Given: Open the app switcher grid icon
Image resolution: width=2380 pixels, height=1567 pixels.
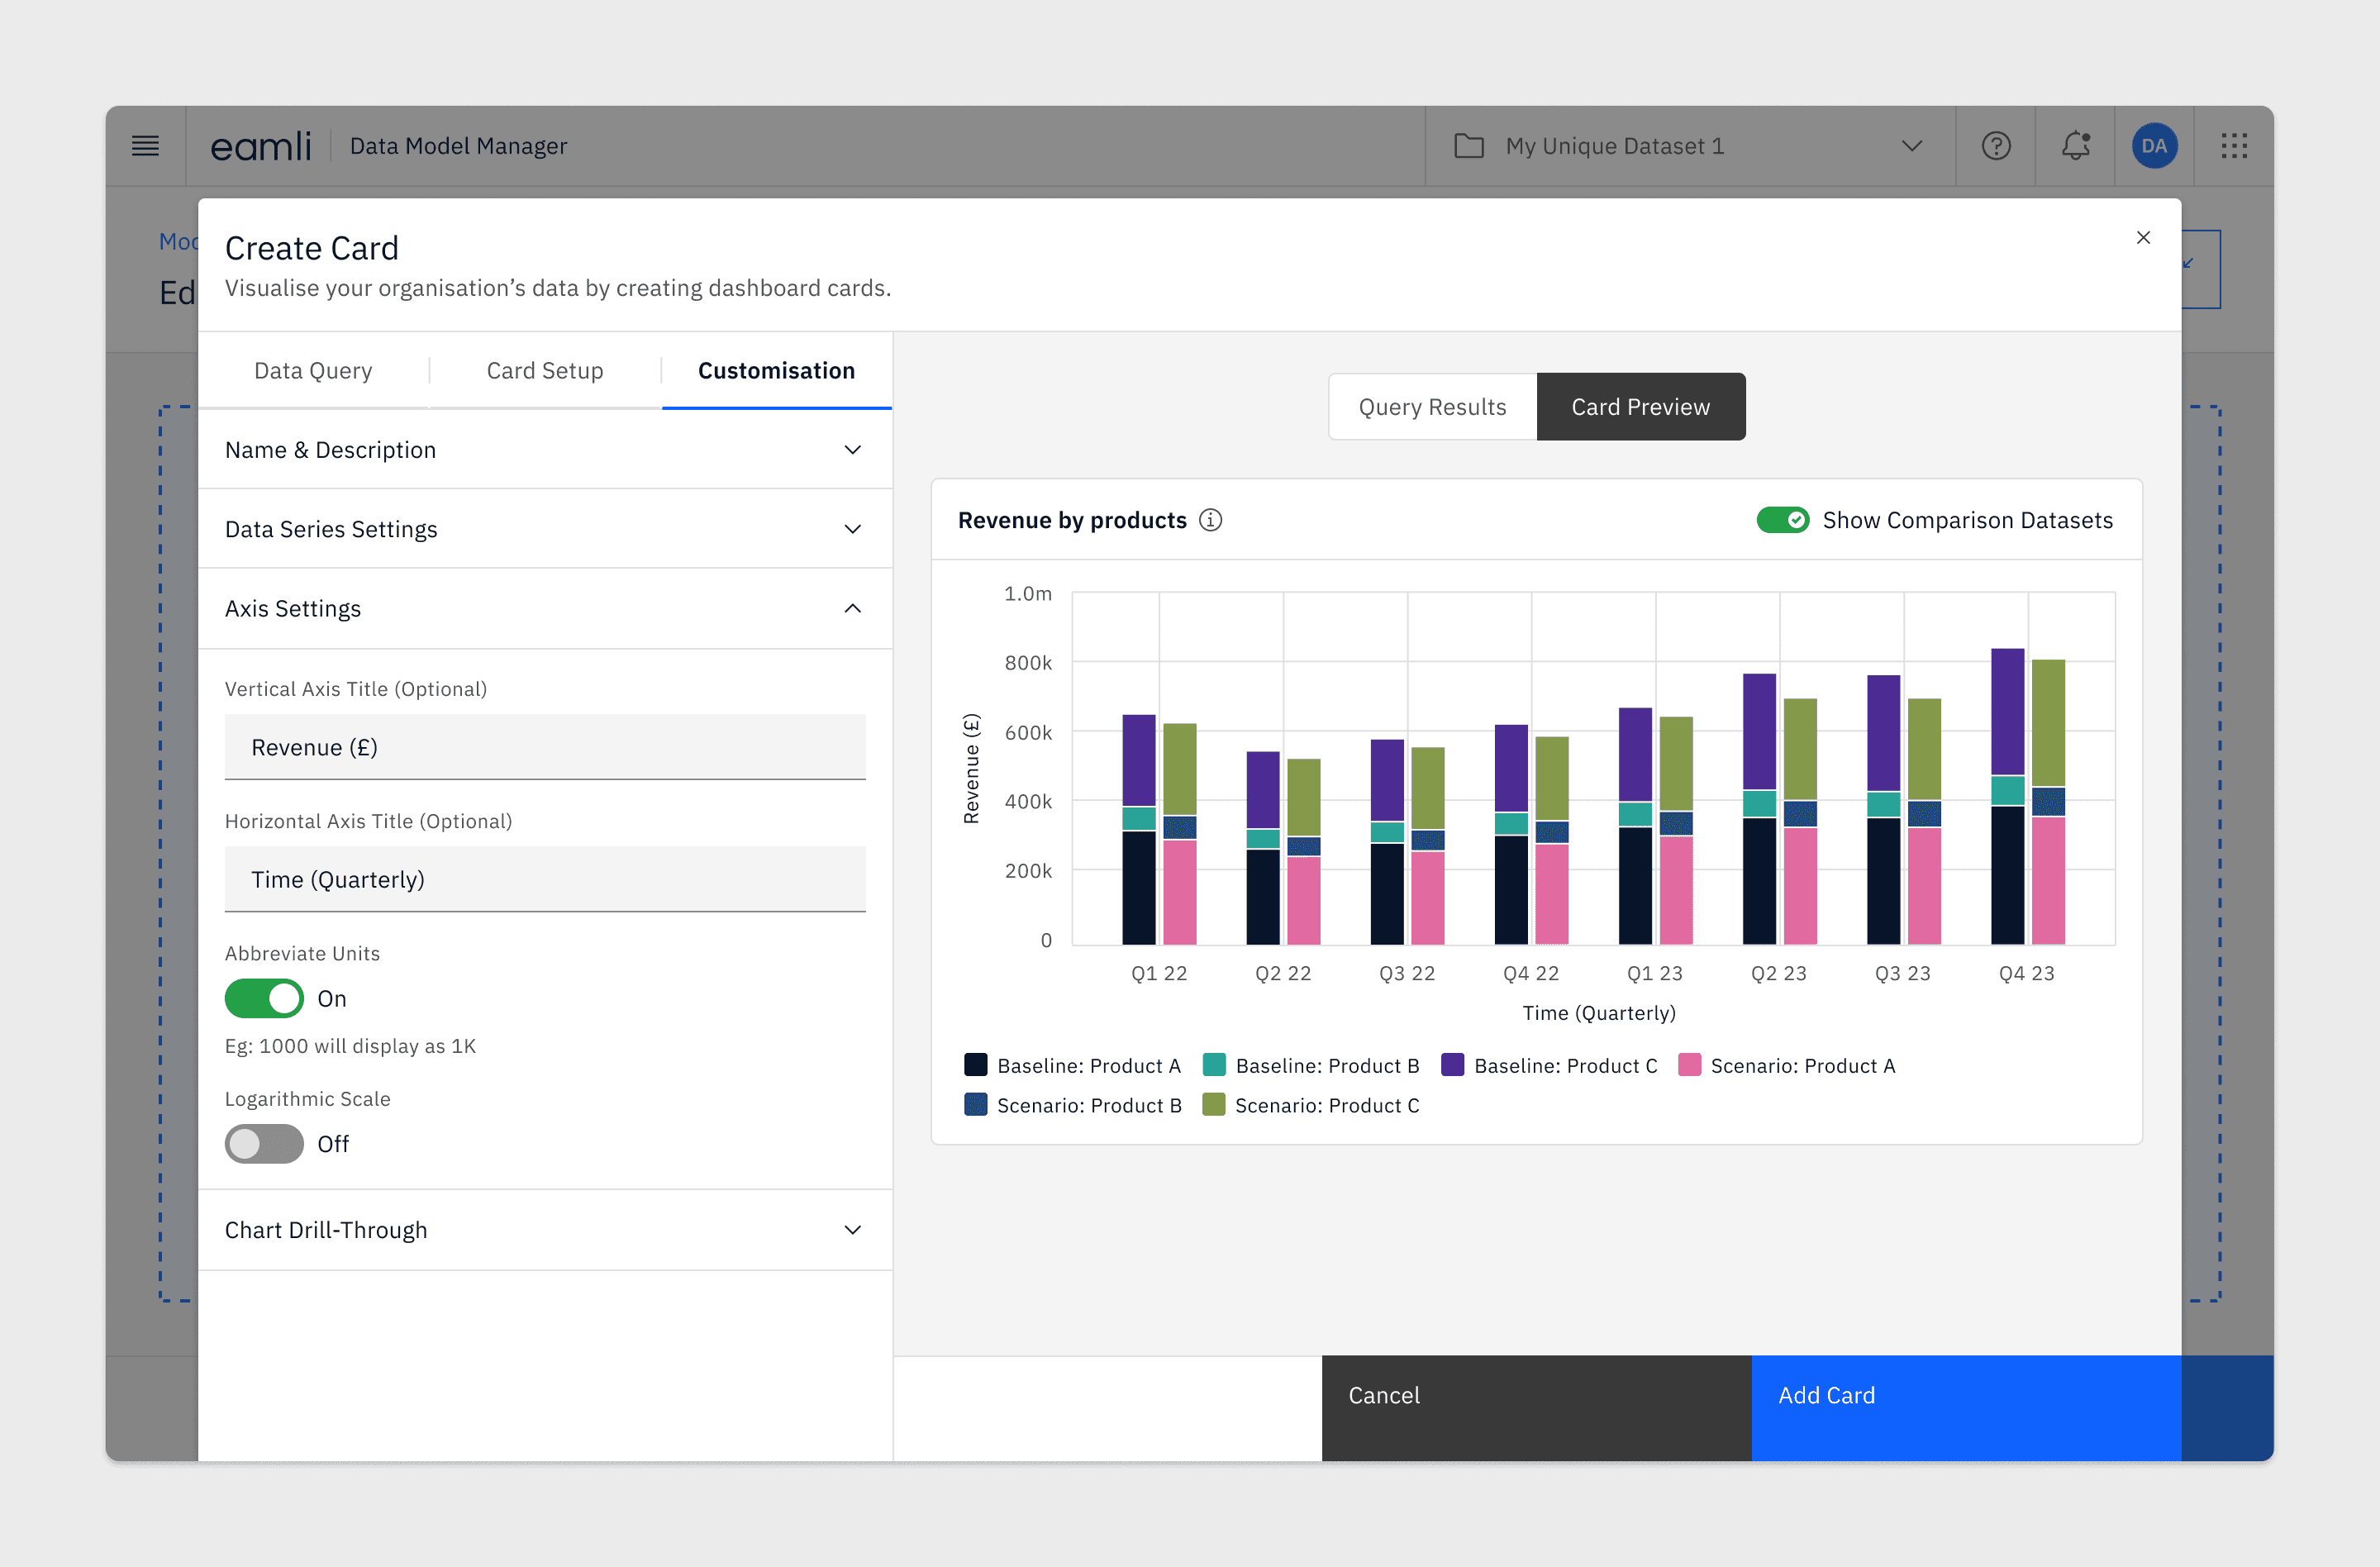Looking at the screenshot, I should [x=2233, y=146].
